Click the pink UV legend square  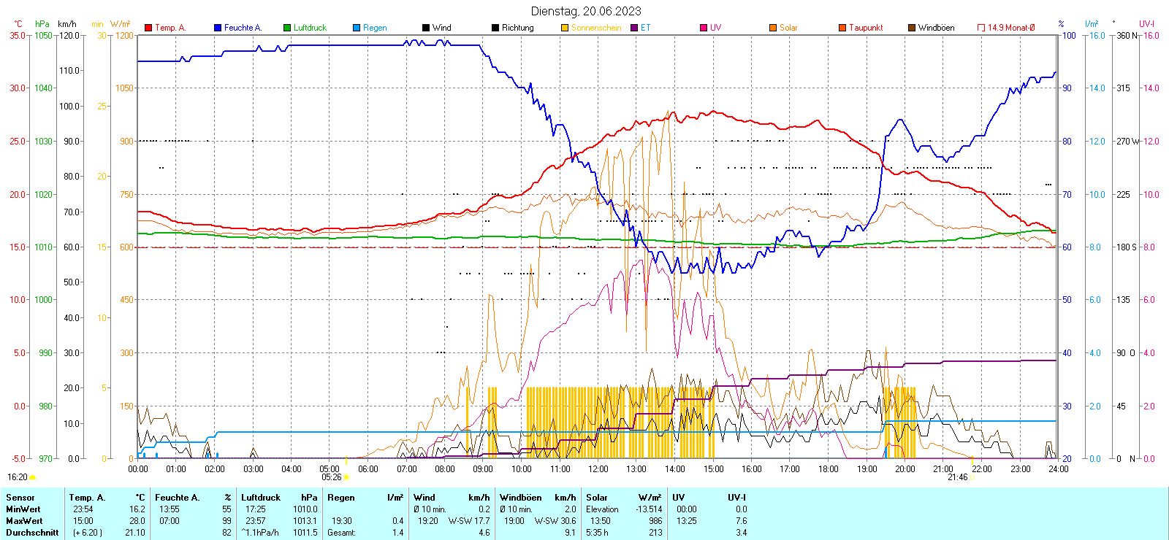click(704, 28)
